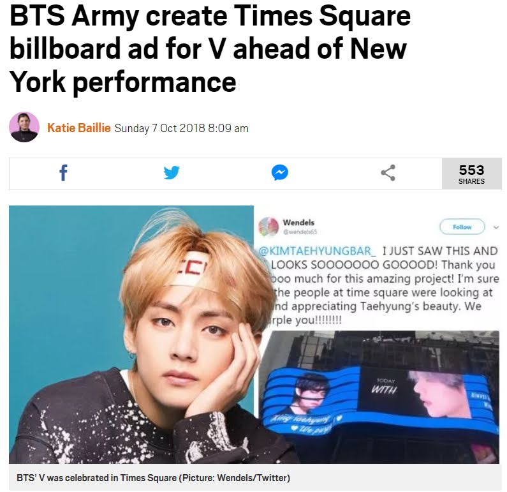
Task: Send the article through Messenger icon
Action: 280,173
